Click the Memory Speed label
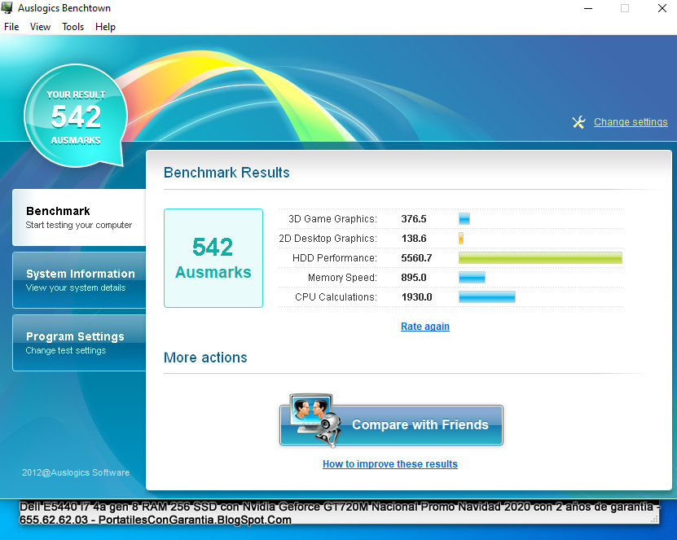 pyautogui.click(x=342, y=278)
